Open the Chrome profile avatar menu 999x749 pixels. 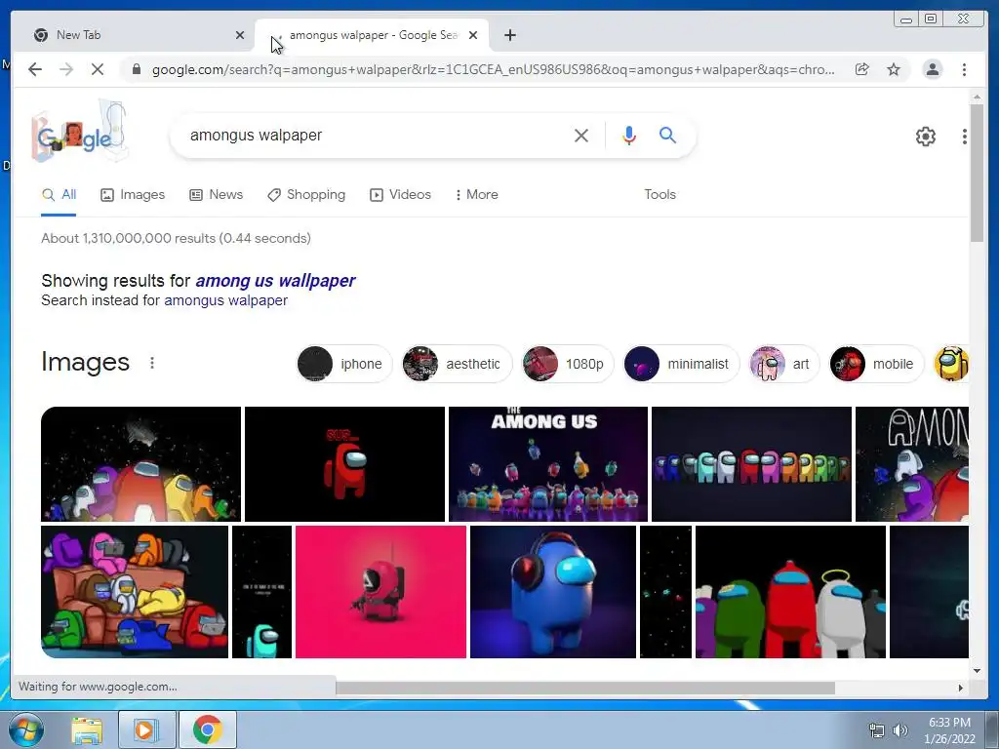click(932, 69)
